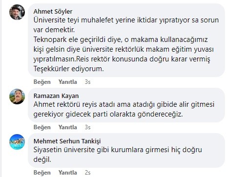Visit Mehmet Serhun Tankişi's profile via name
The width and height of the screenshot is (243, 177).
67,141
